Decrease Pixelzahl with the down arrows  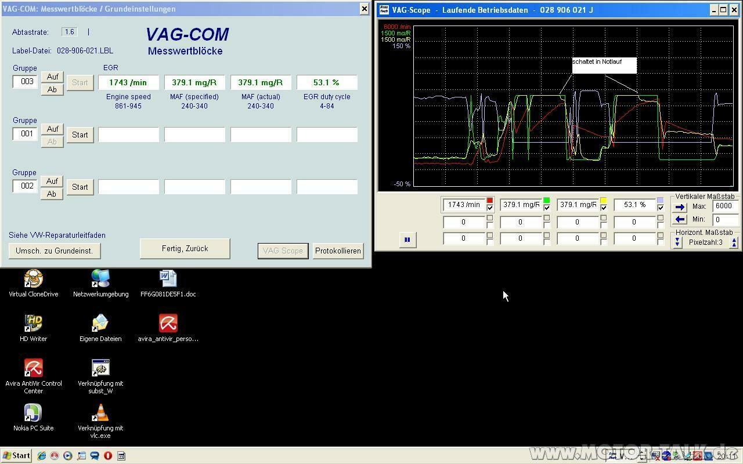[x=677, y=242]
